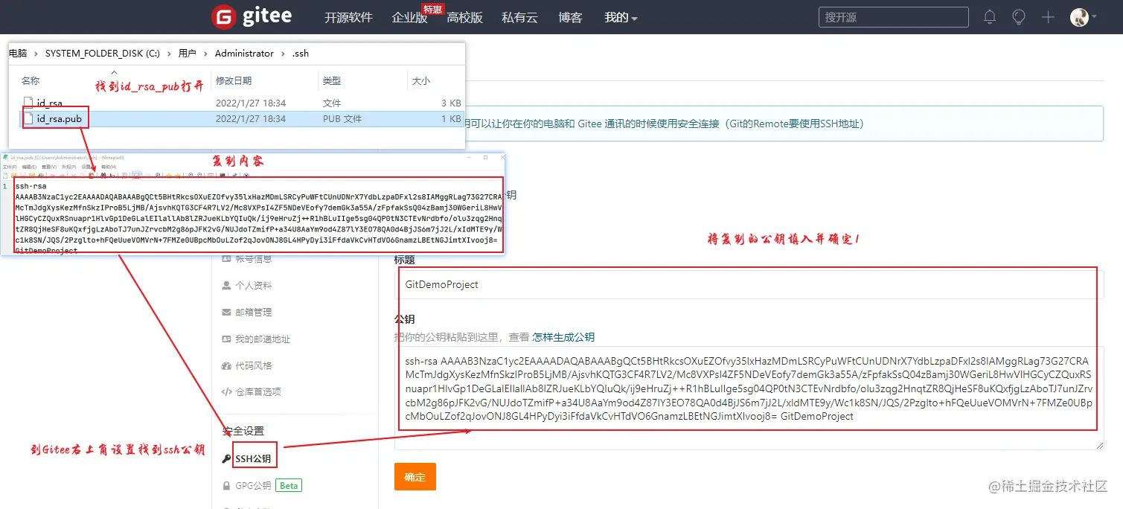Image resolution: width=1123 pixels, height=509 pixels.
Task: Click Administrator in Explorer breadcrumb
Action: click(244, 54)
